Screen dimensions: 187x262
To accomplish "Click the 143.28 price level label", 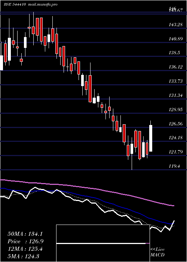I will coord(175,25).
